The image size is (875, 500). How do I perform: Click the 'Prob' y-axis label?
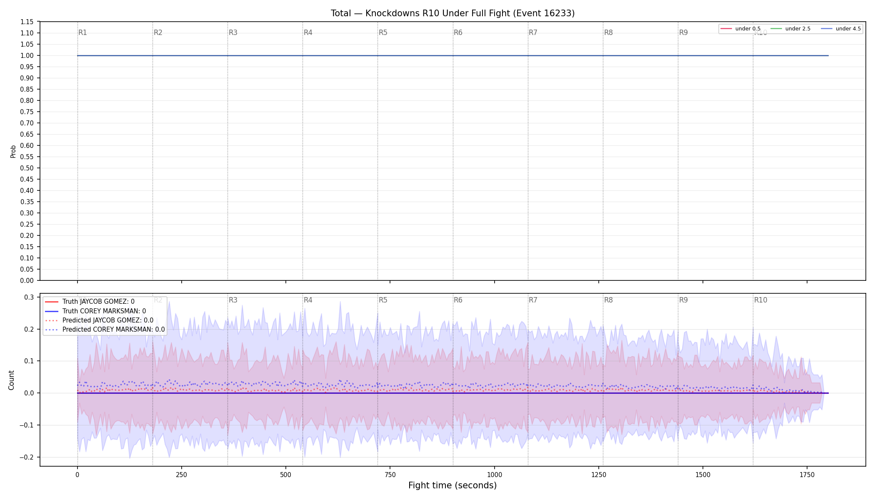coord(13,151)
